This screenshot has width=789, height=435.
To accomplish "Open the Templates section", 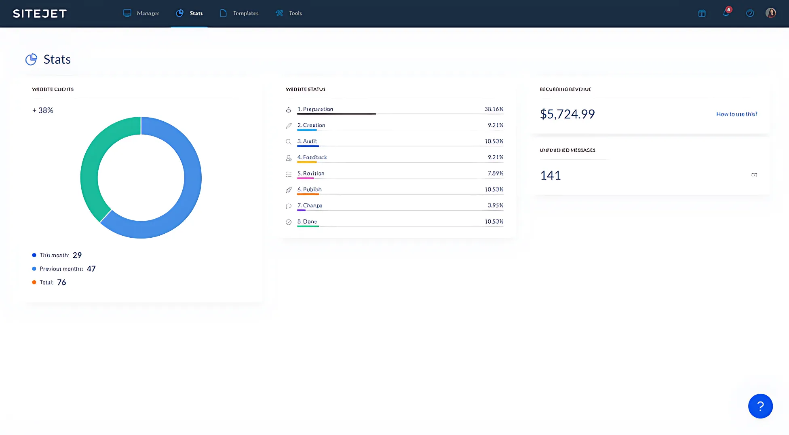I will tap(239, 13).
